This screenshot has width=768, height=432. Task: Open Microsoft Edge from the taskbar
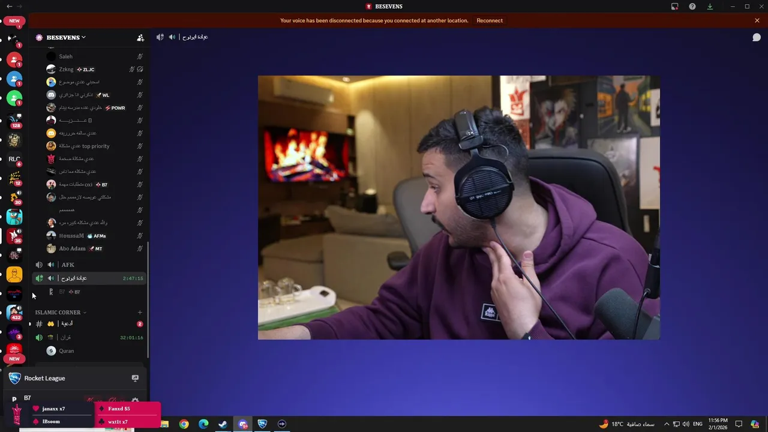203,424
